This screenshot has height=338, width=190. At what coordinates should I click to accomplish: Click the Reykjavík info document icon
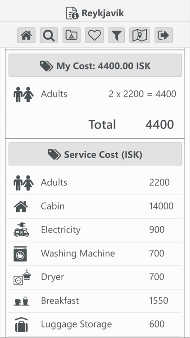(72, 13)
